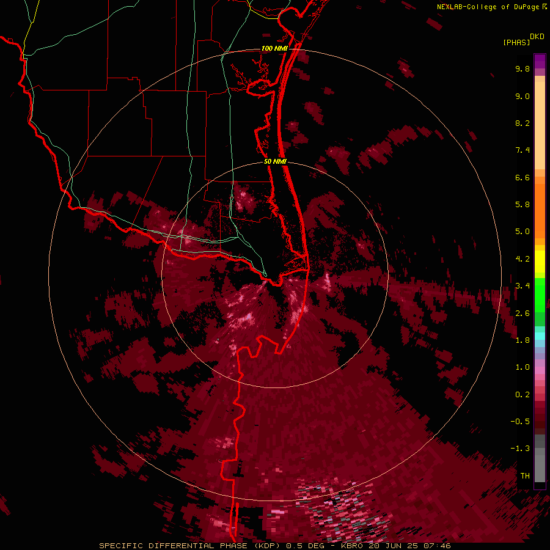Click the 50 NMI range ring label

click(x=275, y=161)
